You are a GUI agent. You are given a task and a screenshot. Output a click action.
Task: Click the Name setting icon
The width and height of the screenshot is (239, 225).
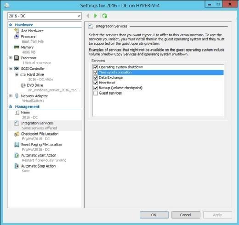pyautogui.click(x=17, y=112)
